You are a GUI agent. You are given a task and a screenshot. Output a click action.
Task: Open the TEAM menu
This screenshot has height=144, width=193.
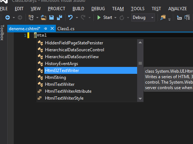[118, 9]
